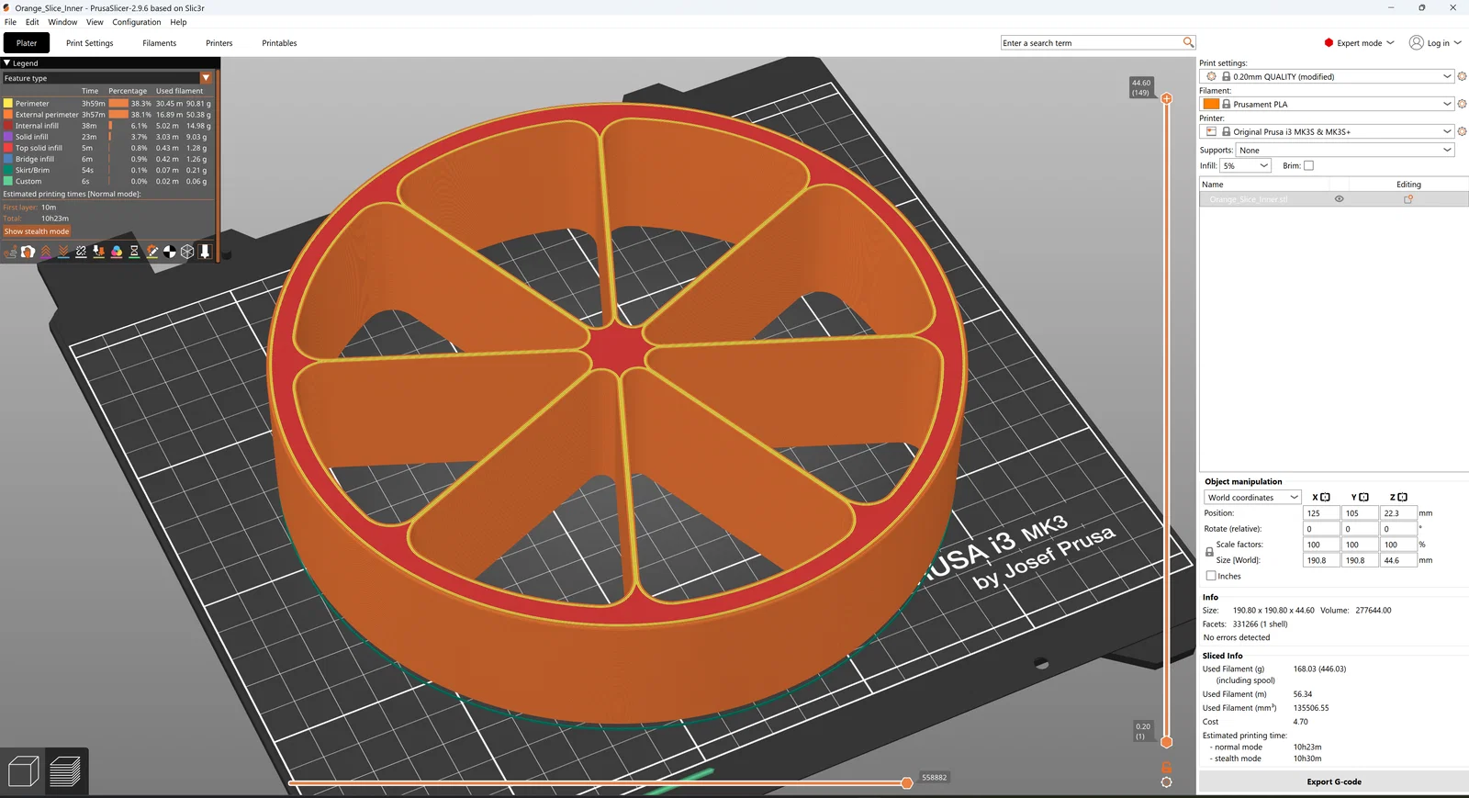The image size is (1469, 798).
Task: Toggle center of gravity marker icon
Action: (x=170, y=252)
